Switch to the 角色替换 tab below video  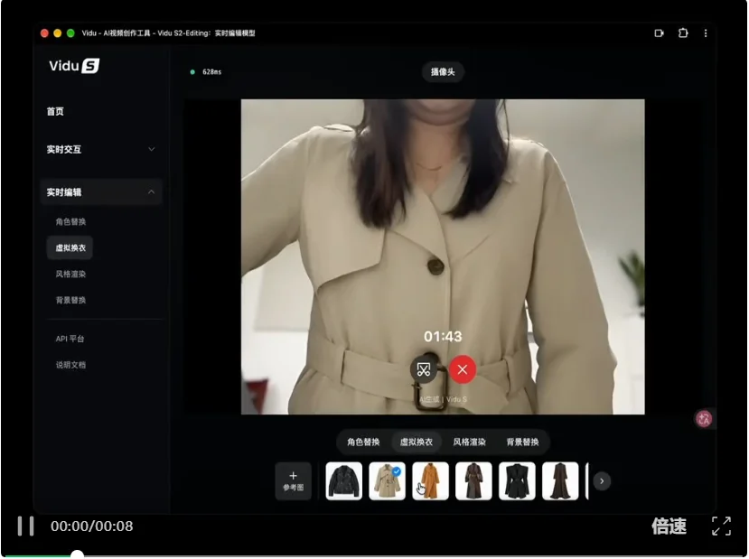click(363, 442)
